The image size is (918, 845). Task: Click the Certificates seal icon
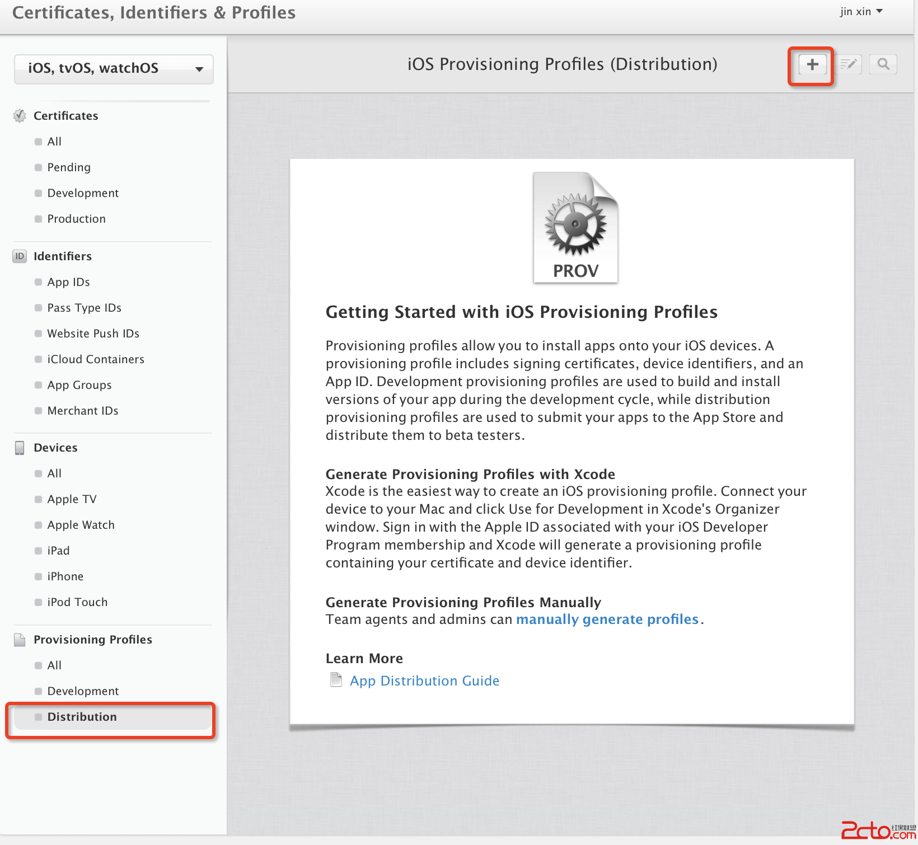pyautogui.click(x=20, y=116)
